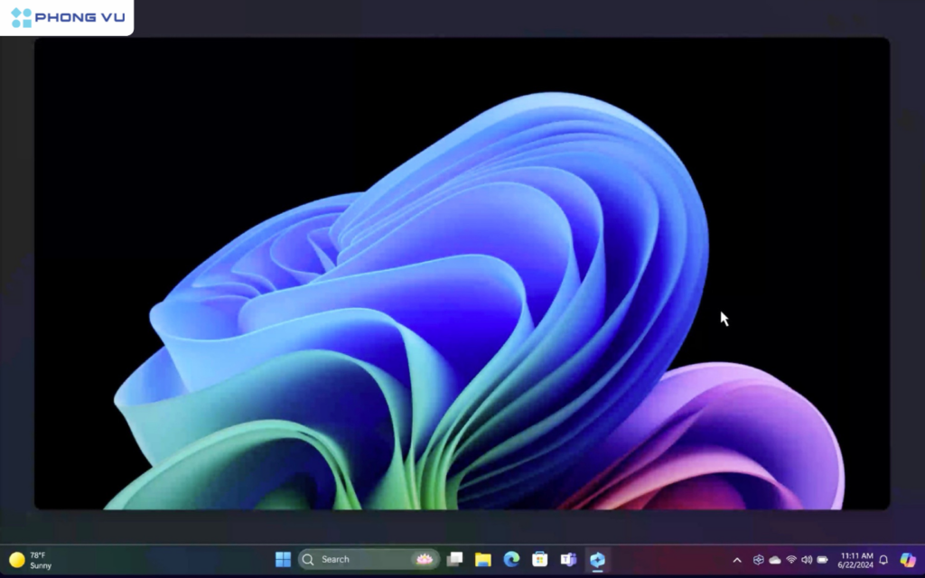Launch the Microsoft Store app
The width and height of the screenshot is (925, 578).
(538, 558)
